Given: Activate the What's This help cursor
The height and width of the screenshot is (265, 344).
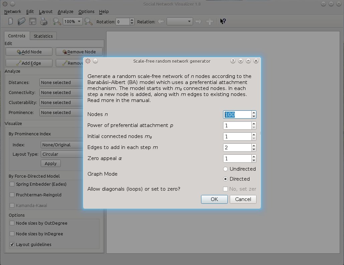Looking at the screenshot, I should coord(223,21).
